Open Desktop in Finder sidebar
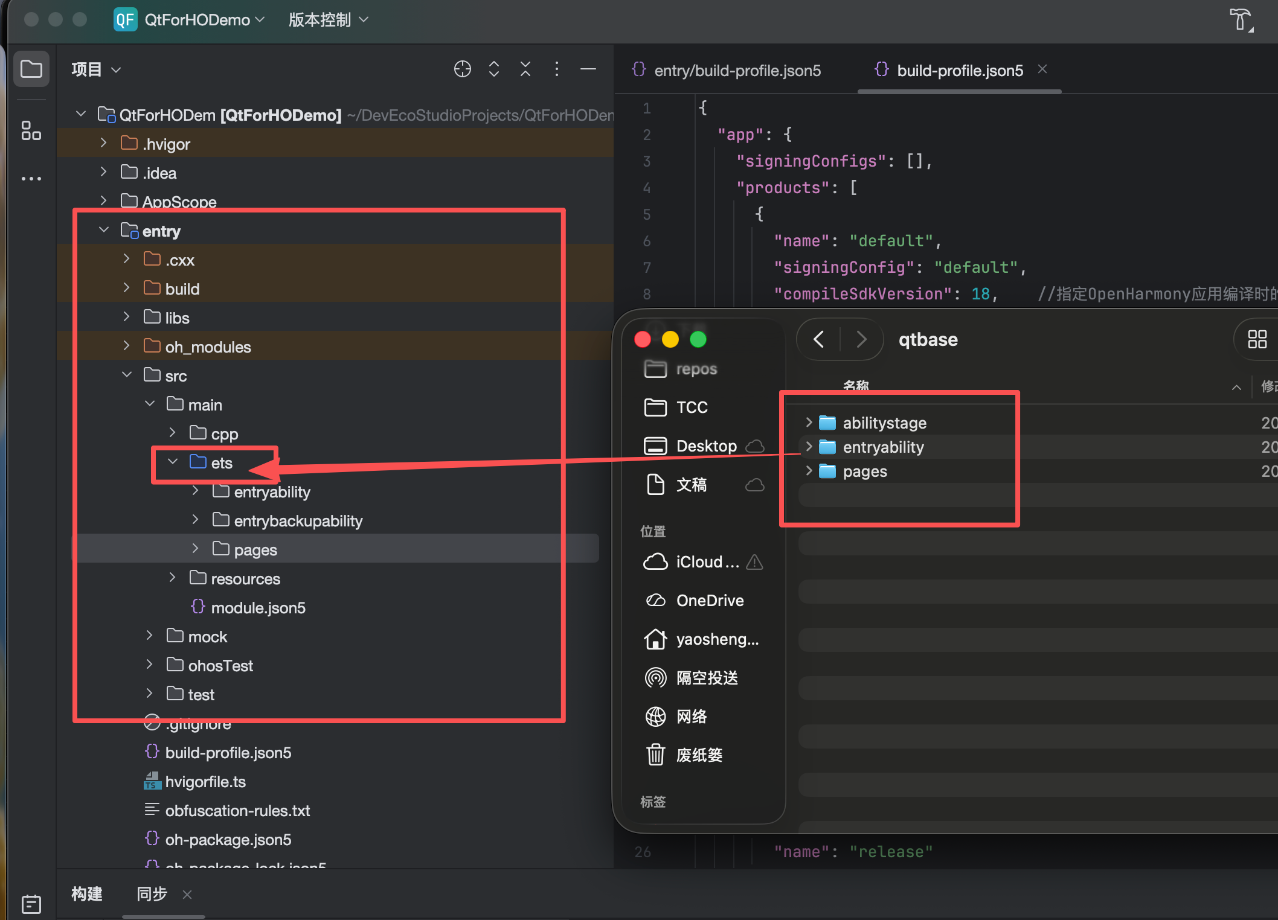The height and width of the screenshot is (920, 1278). [705, 446]
